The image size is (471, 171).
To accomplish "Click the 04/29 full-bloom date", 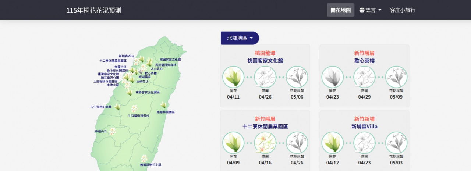I will (x=364, y=97).
